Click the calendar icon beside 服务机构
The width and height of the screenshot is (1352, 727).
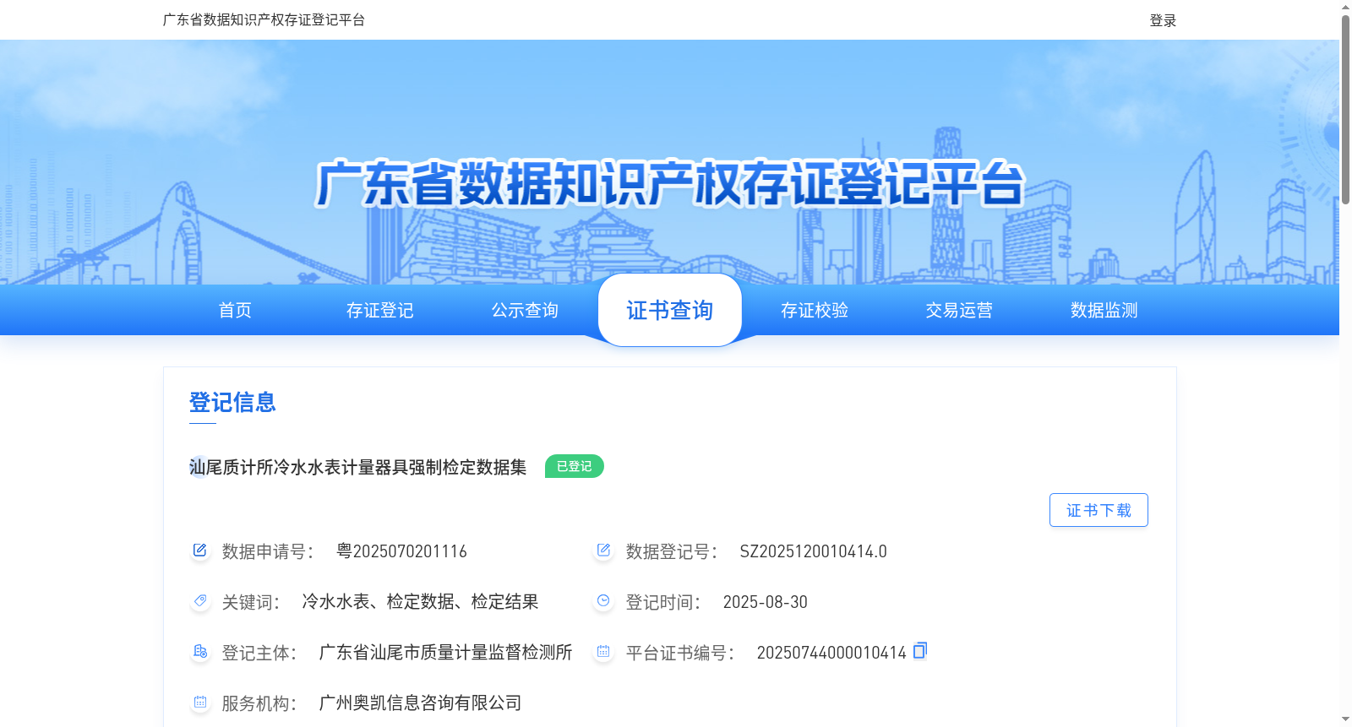coord(199,703)
